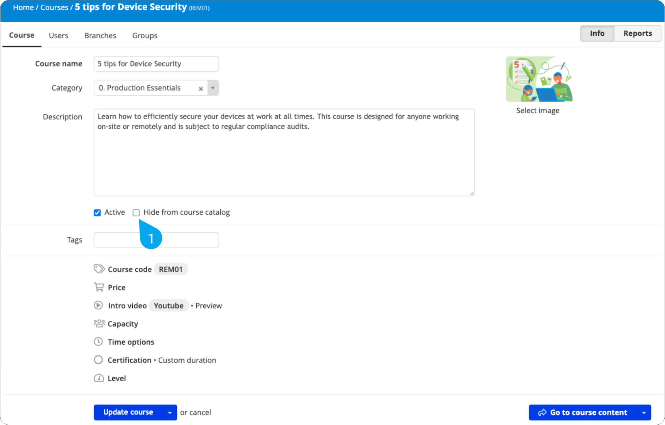Click the Course name input field
The width and height of the screenshot is (665, 425).
(156, 64)
